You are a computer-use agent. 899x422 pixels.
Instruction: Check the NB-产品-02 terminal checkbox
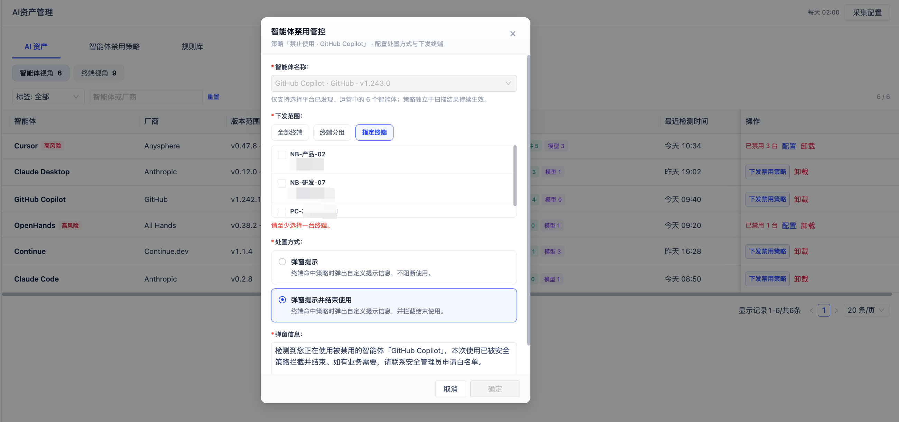282,155
